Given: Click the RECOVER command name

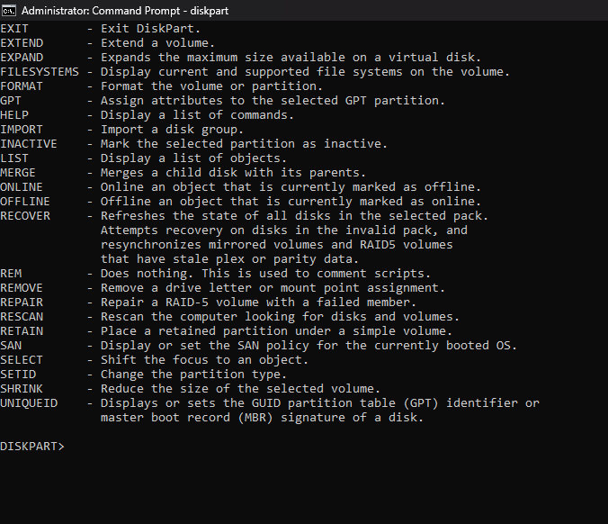Looking at the screenshot, I should [25, 216].
